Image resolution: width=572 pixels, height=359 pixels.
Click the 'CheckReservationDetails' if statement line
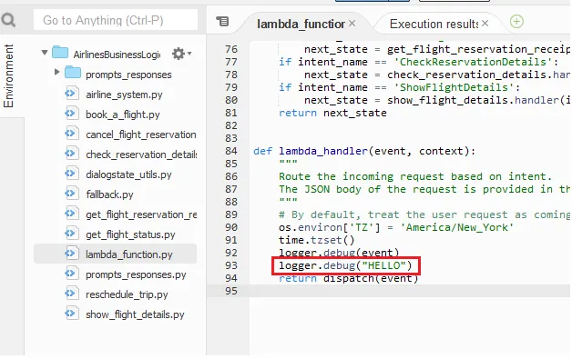(x=418, y=62)
